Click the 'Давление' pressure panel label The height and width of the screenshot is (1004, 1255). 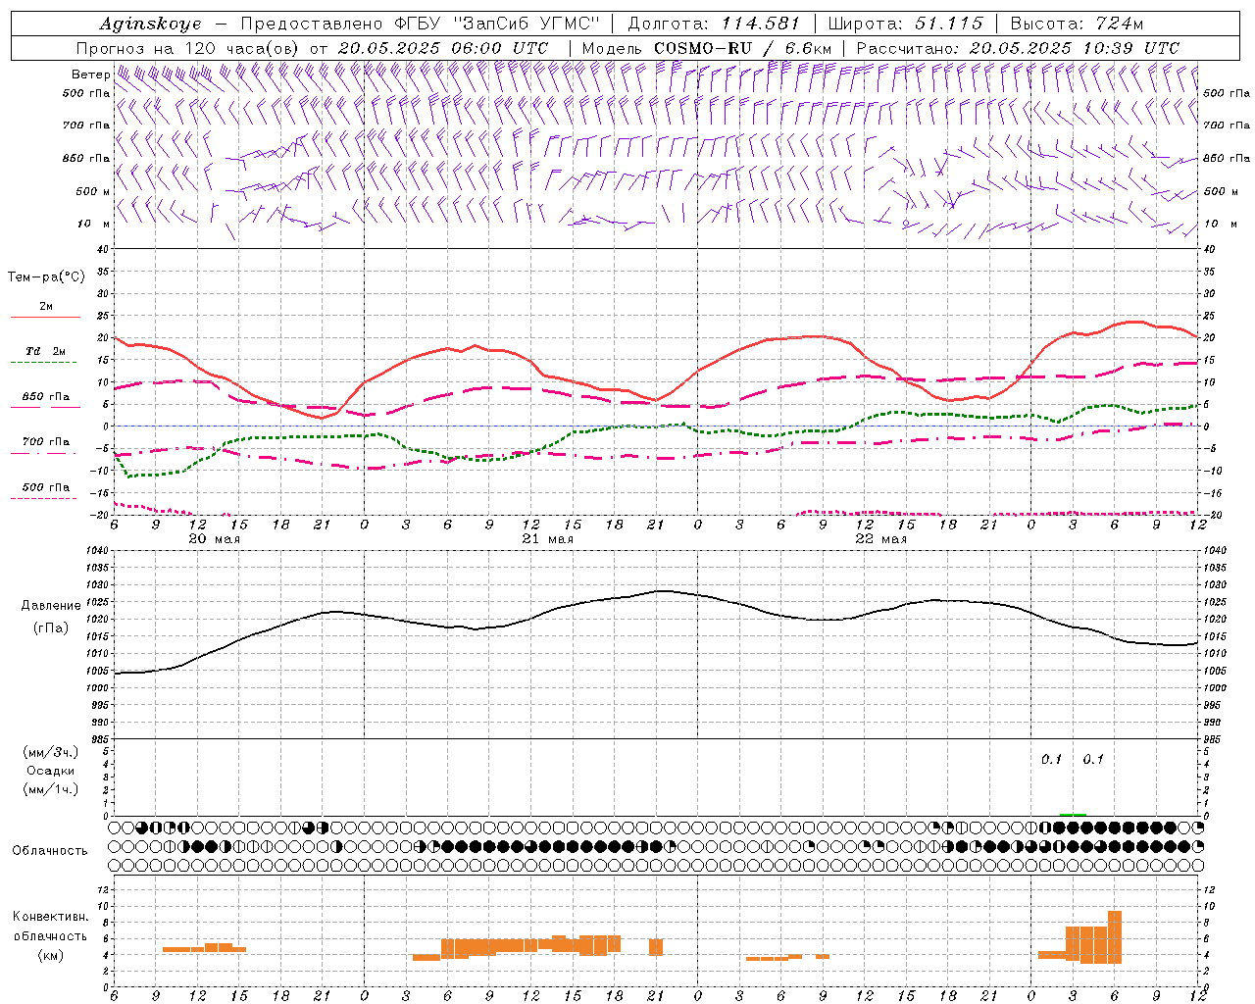[51, 606]
